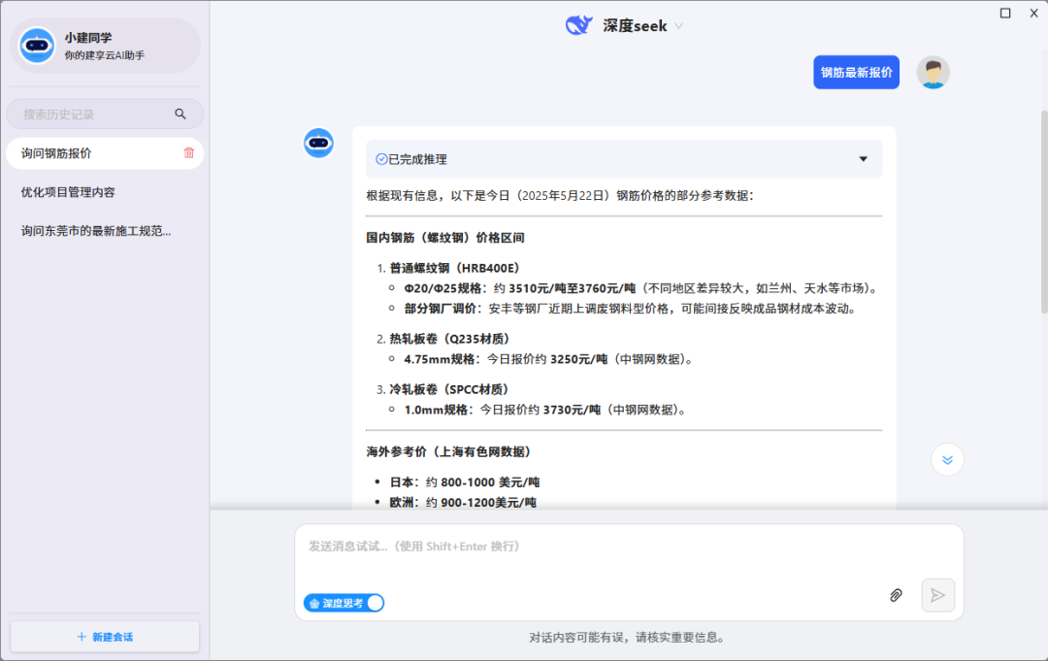1048x661 pixels.
Task: Select the 询问钢筋报价 history item
Action: point(57,153)
